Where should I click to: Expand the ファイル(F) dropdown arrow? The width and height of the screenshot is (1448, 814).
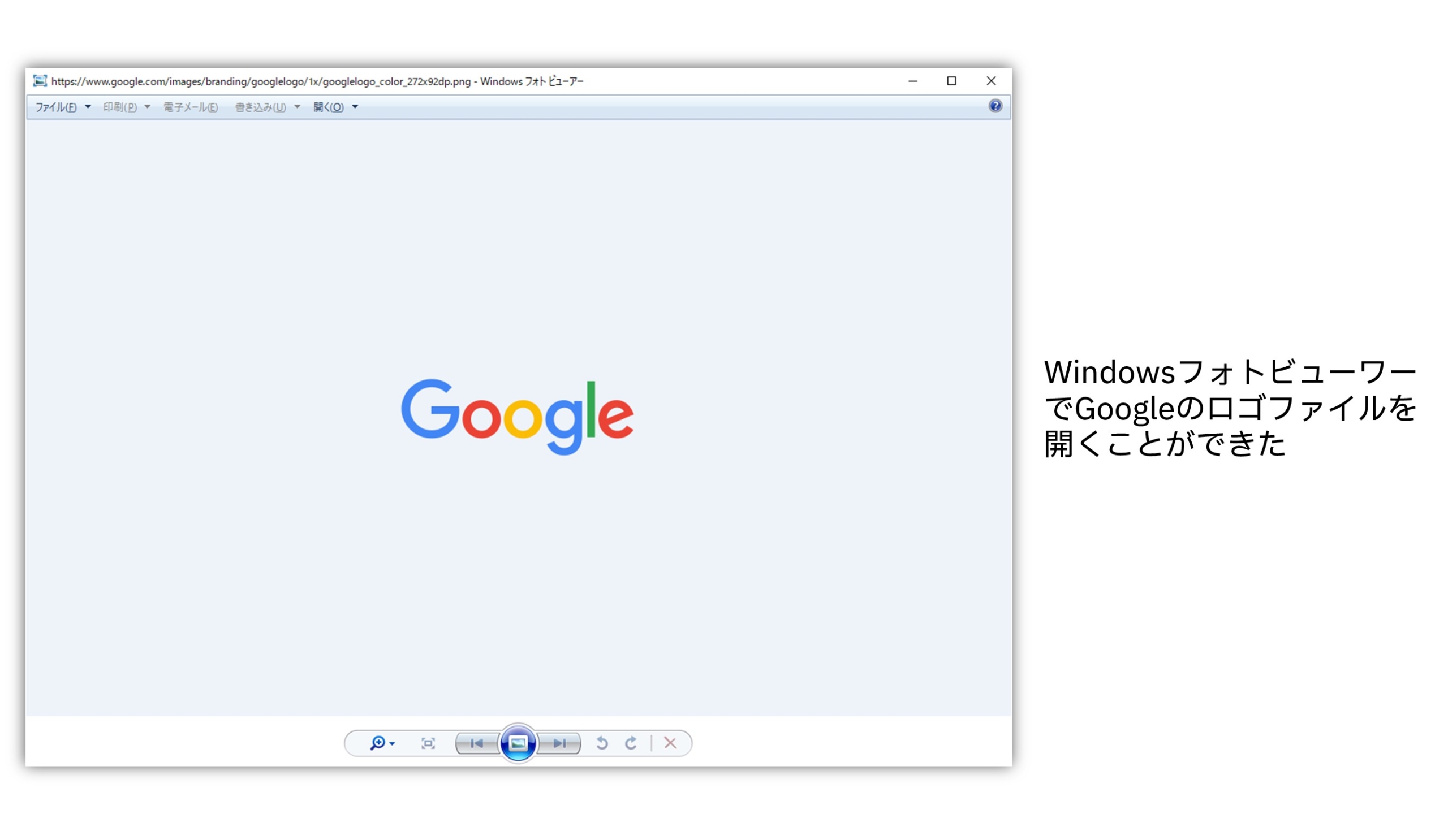click(x=88, y=106)
